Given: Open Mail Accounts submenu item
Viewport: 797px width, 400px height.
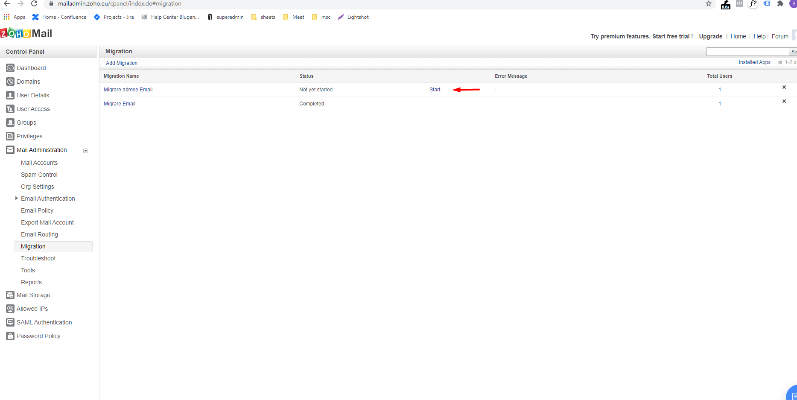Looking at the screenshot, I should [x=39, y=163].
